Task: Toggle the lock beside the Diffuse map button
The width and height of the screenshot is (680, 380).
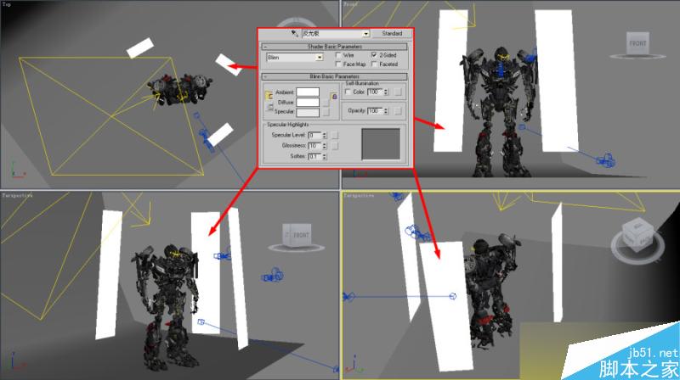Action: pos(334,97)
